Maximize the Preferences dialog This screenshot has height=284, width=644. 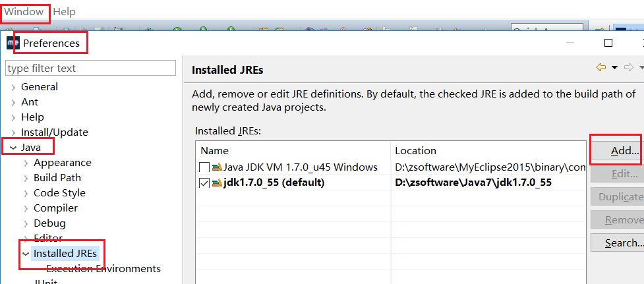point(608,43)
